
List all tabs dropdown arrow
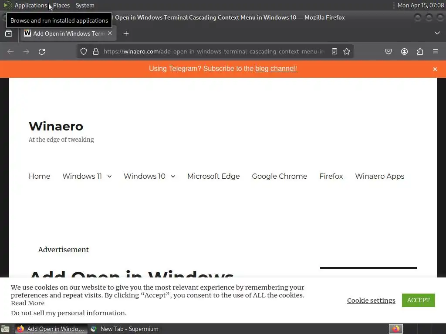pos(437,33)
